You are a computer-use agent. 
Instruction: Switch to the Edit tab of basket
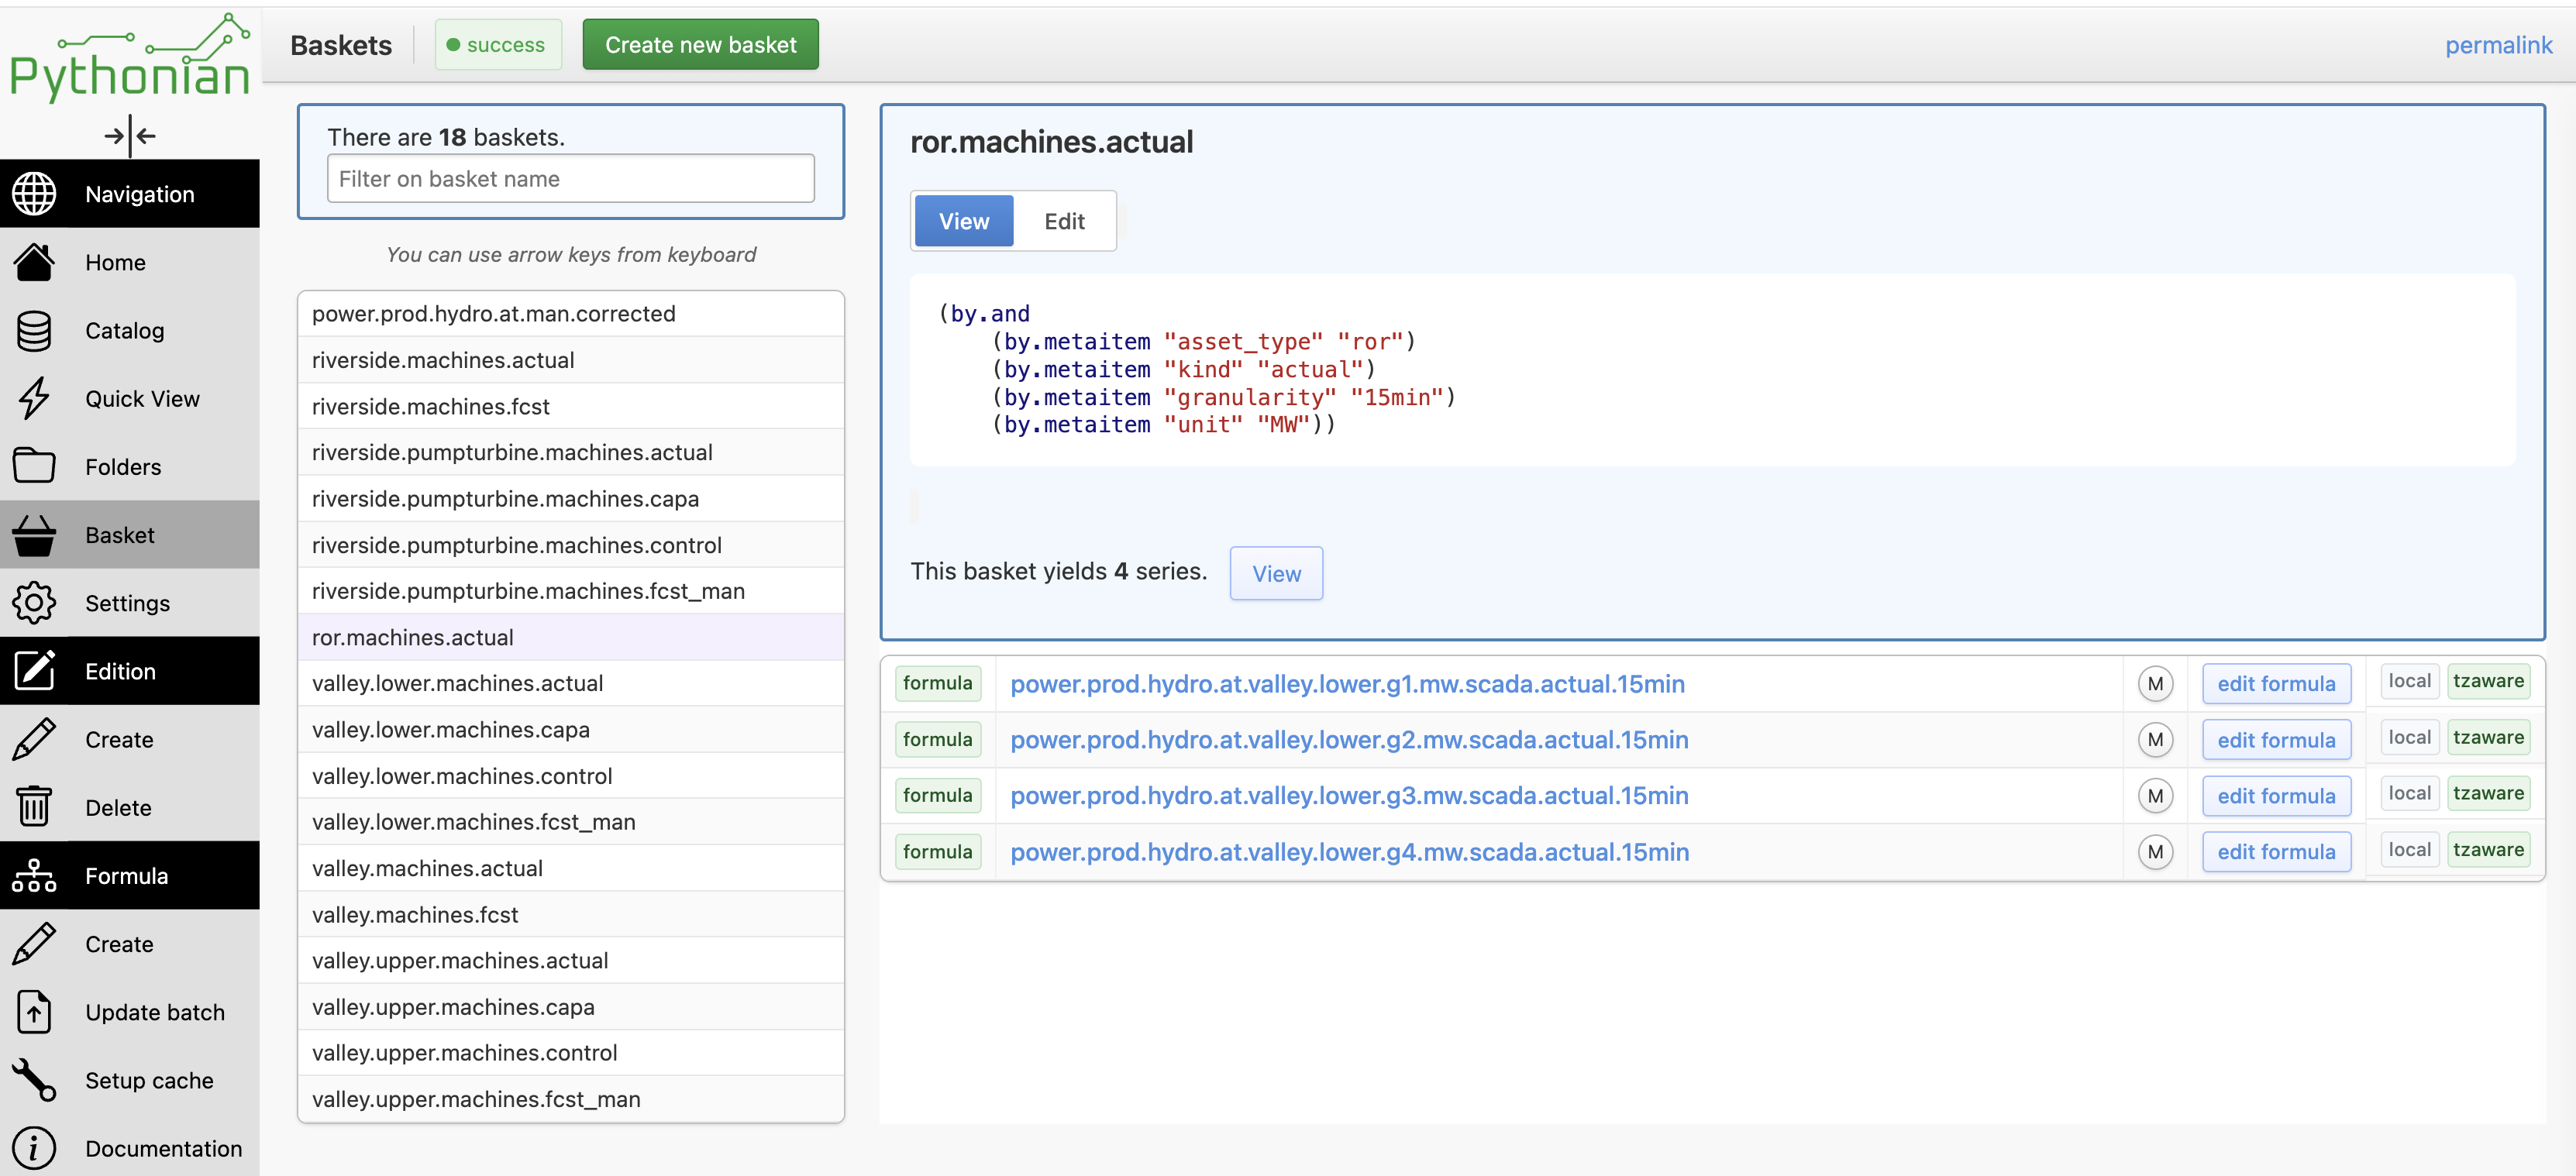(x=1064, y=221)
